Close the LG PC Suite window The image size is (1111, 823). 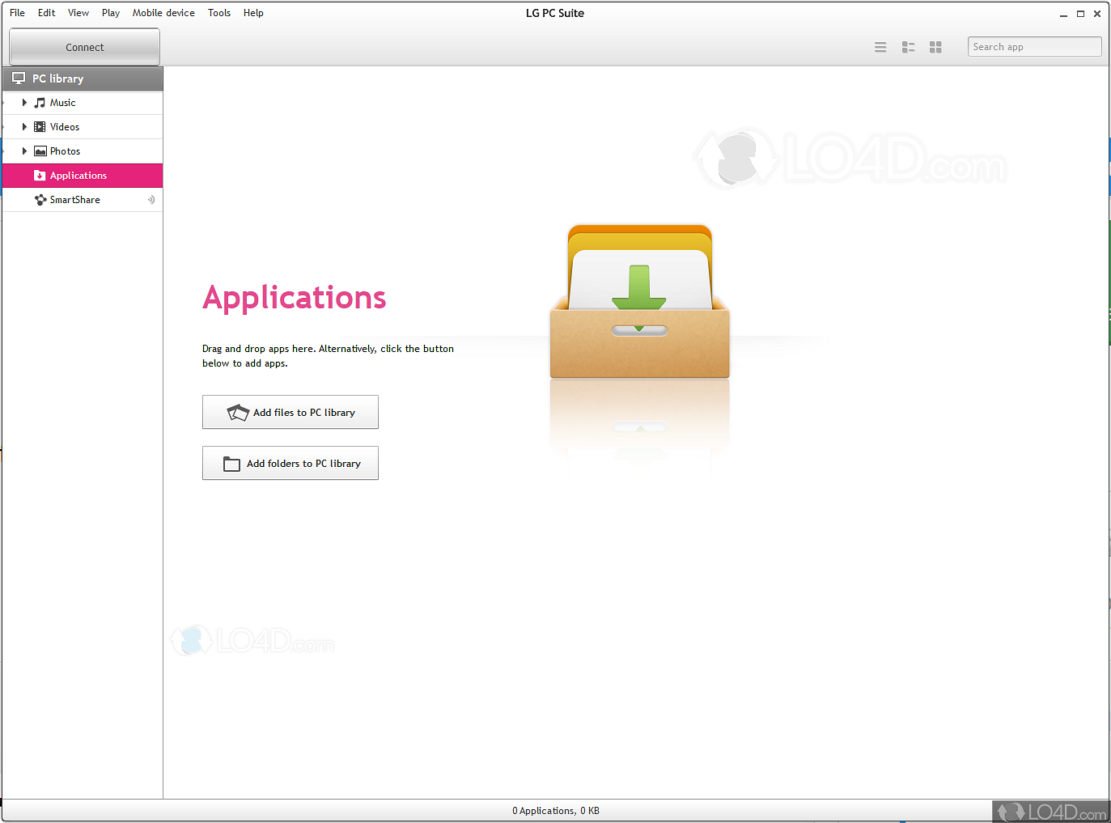[x=1097, y=14]
